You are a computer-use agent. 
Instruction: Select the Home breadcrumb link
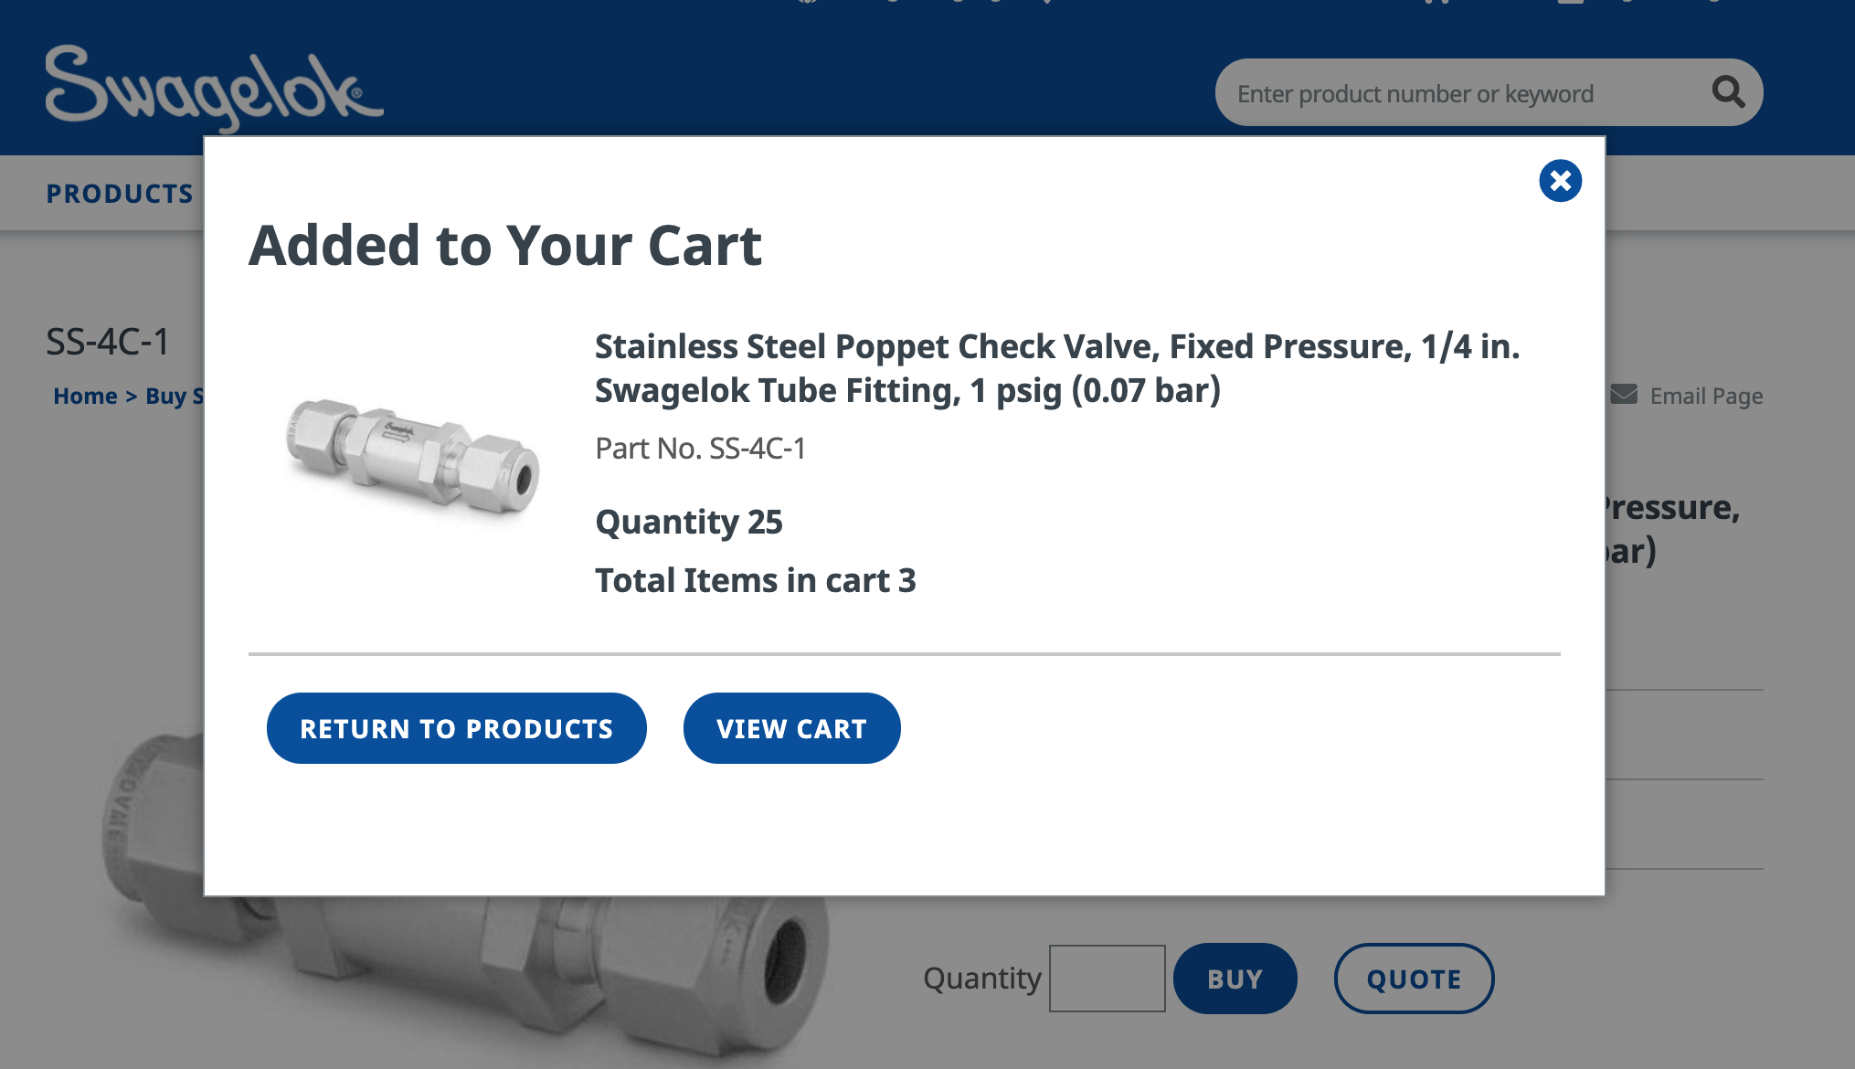pyautogui.click(x=85, y=395)
